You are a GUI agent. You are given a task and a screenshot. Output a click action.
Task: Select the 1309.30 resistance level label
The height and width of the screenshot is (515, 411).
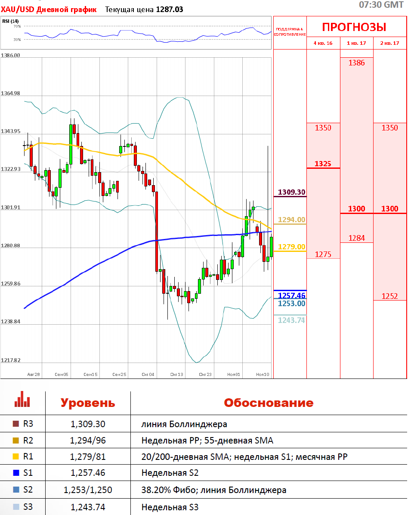290,192
